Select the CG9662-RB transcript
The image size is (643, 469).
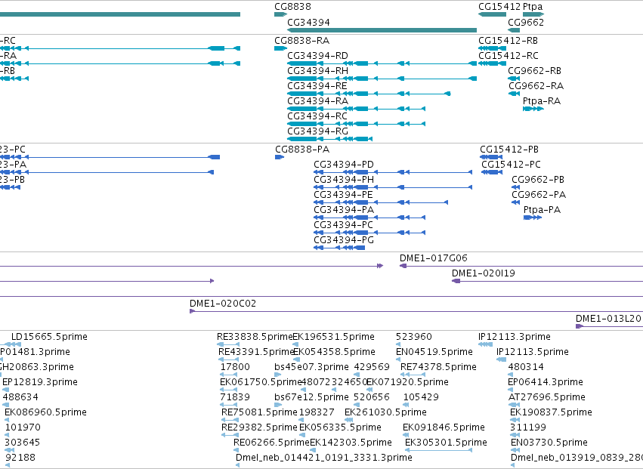[x=534, y=71]
